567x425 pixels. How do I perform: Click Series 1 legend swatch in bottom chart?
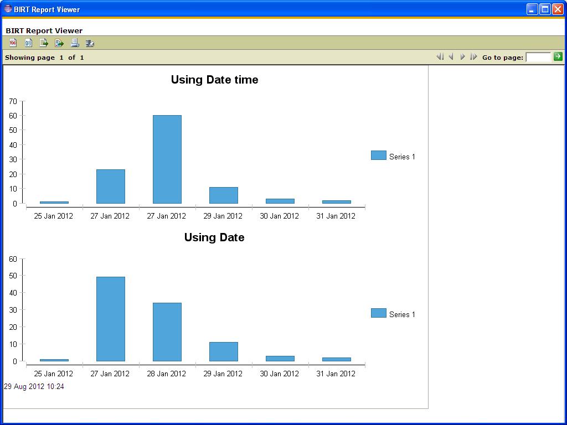point(378,313)
